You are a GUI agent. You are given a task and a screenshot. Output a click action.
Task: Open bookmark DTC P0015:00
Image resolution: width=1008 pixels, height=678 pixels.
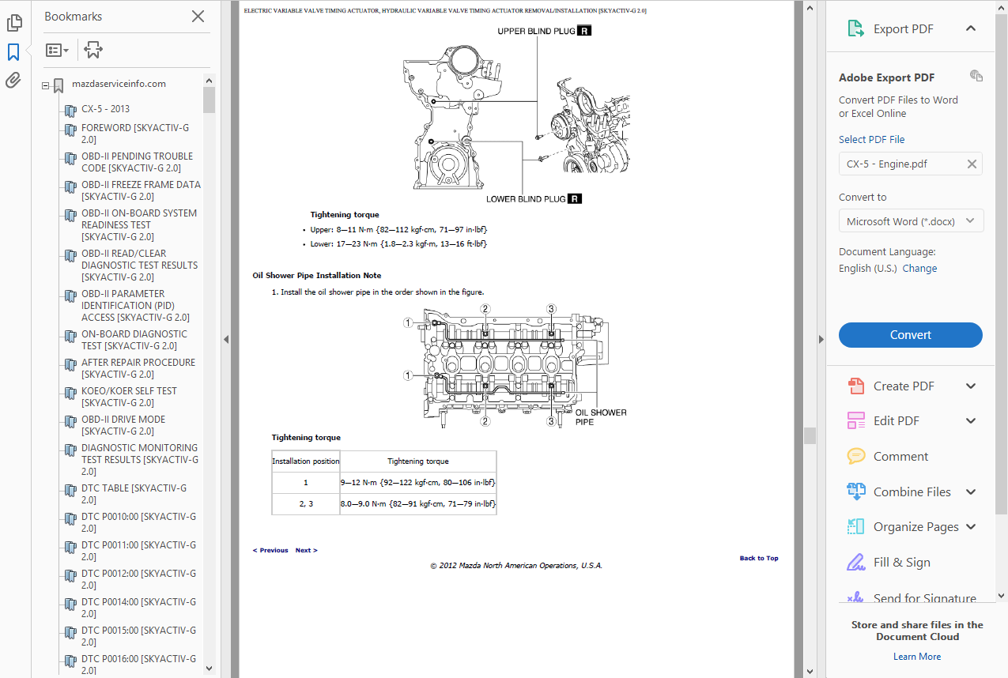click(138, 636)
